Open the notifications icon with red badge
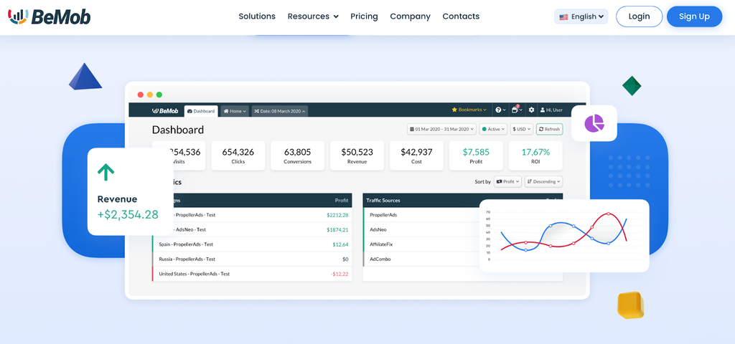 517,110
